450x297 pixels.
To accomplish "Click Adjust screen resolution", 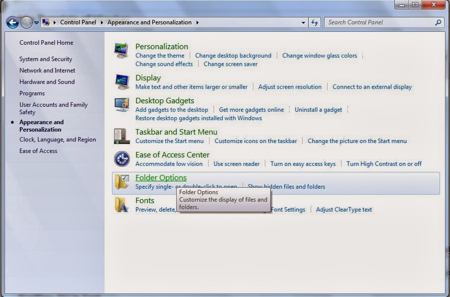I will 290,87.
